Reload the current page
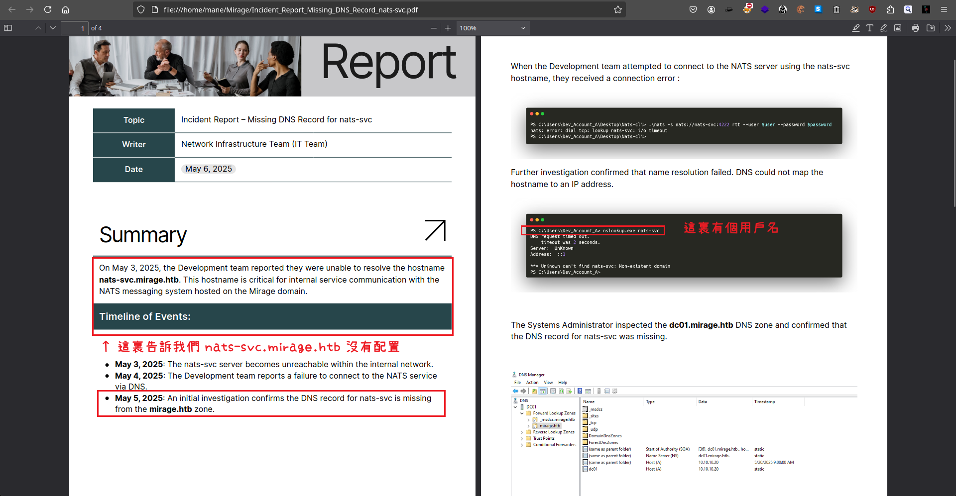Image resolution: width=956 pixels, height=496 pixels. pyautogui.click(x=48, y=9)
